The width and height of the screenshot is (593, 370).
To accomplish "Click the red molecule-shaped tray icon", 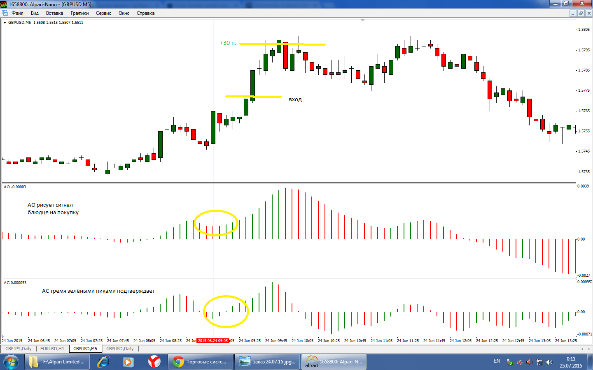I will (x=520, y=362).
